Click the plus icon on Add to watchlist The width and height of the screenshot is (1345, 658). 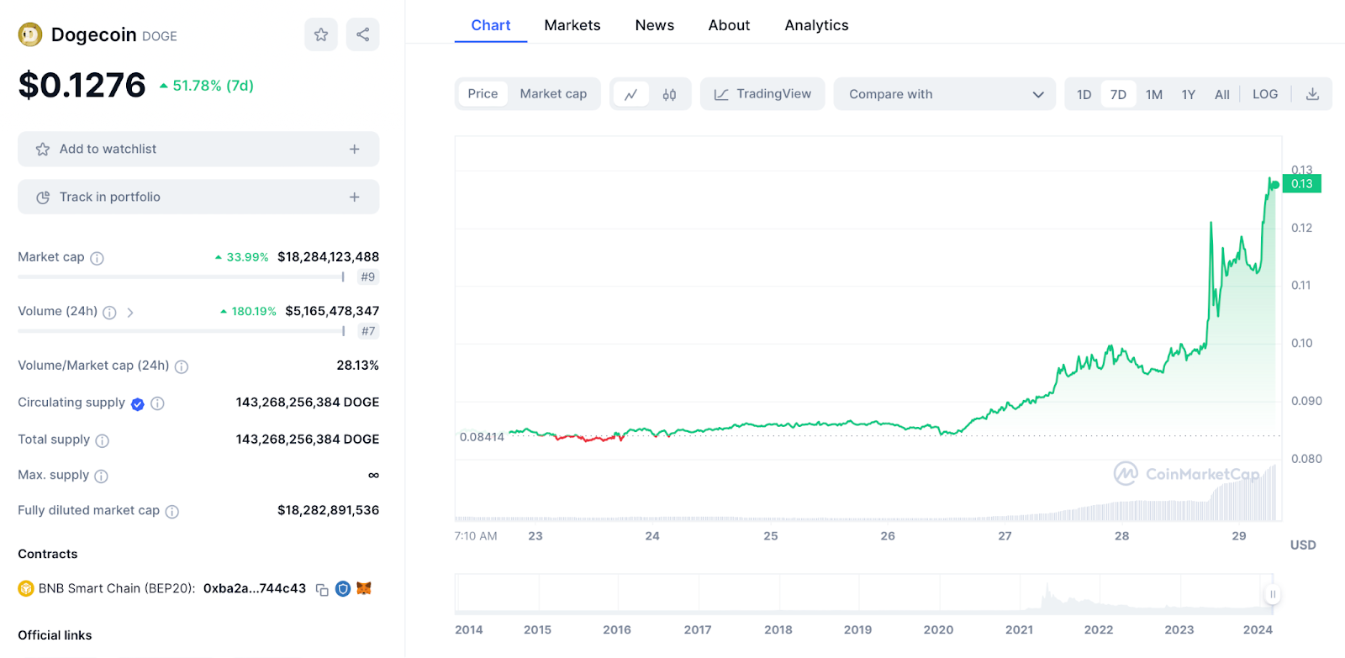tap(355, 149)
